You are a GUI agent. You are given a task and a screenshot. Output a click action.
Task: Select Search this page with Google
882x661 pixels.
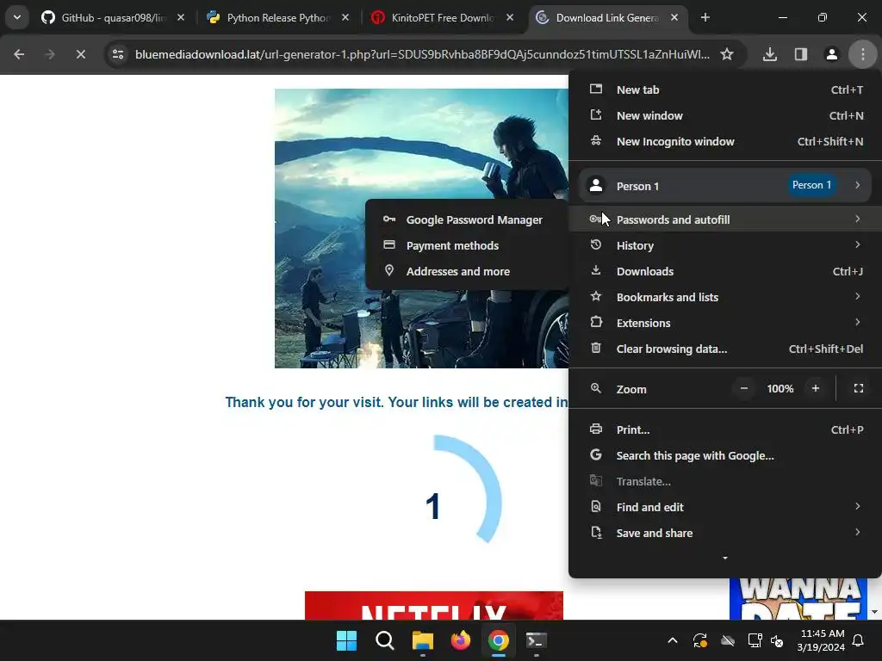[725, 455]
